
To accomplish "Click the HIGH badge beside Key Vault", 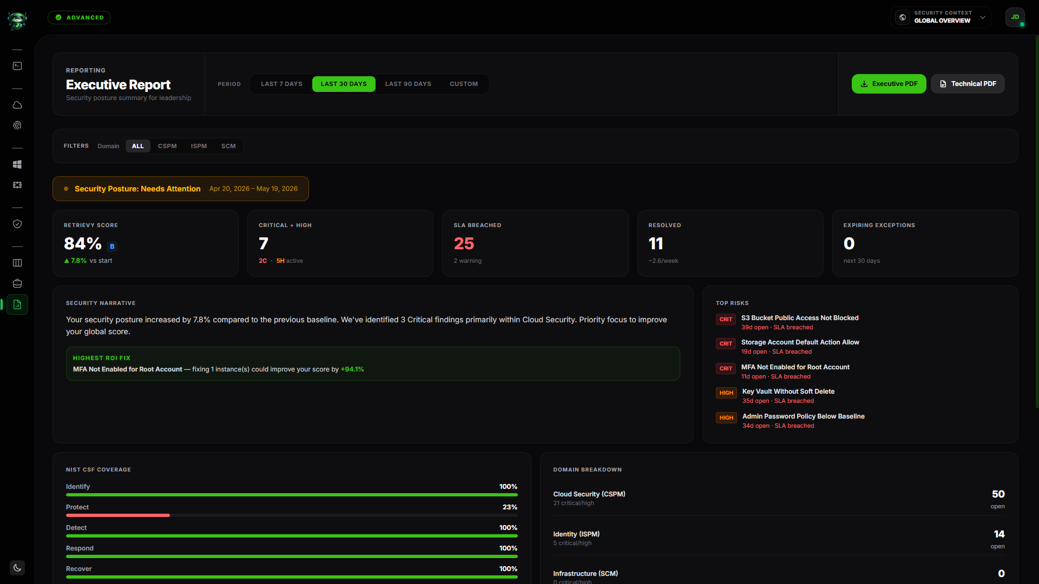I will [726, 393].
